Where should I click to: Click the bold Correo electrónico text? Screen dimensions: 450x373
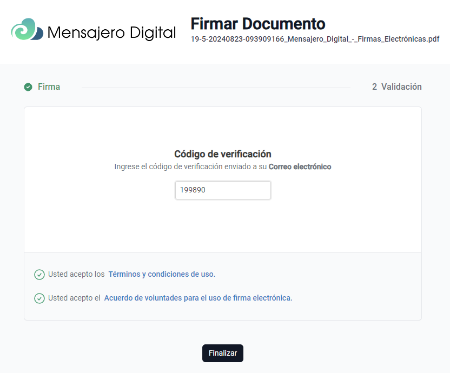300,167
